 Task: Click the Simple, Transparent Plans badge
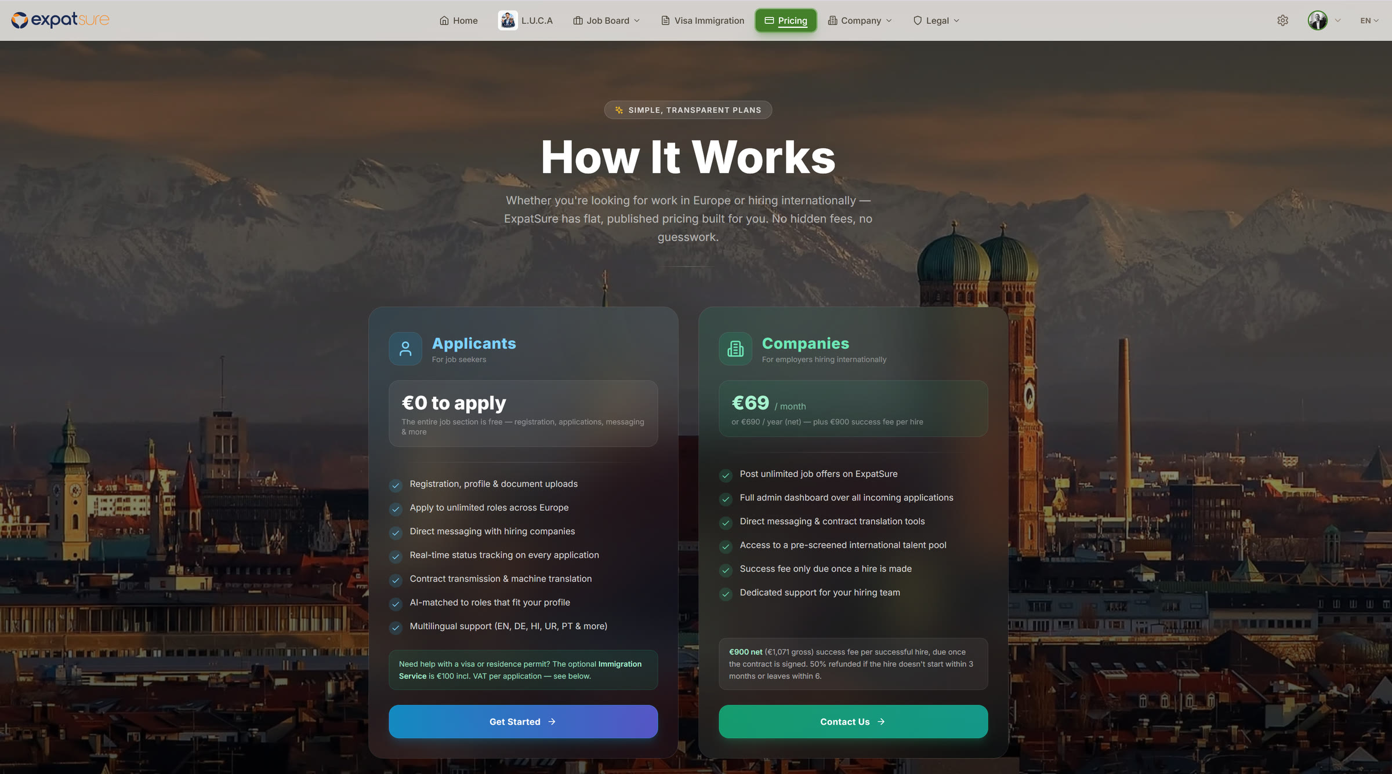point(688,110)
